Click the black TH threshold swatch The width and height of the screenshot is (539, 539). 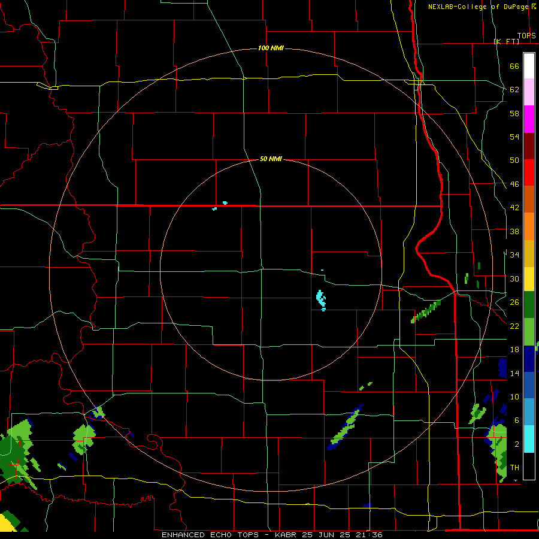529,466
